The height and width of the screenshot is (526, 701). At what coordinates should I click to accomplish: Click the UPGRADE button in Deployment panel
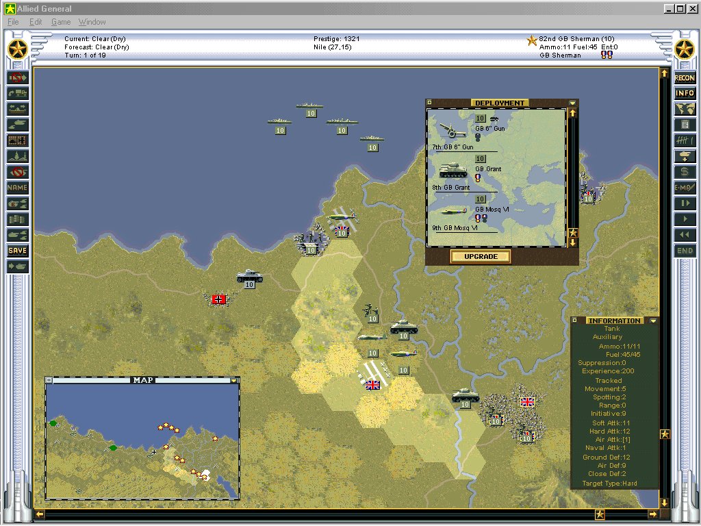[481, 257]
